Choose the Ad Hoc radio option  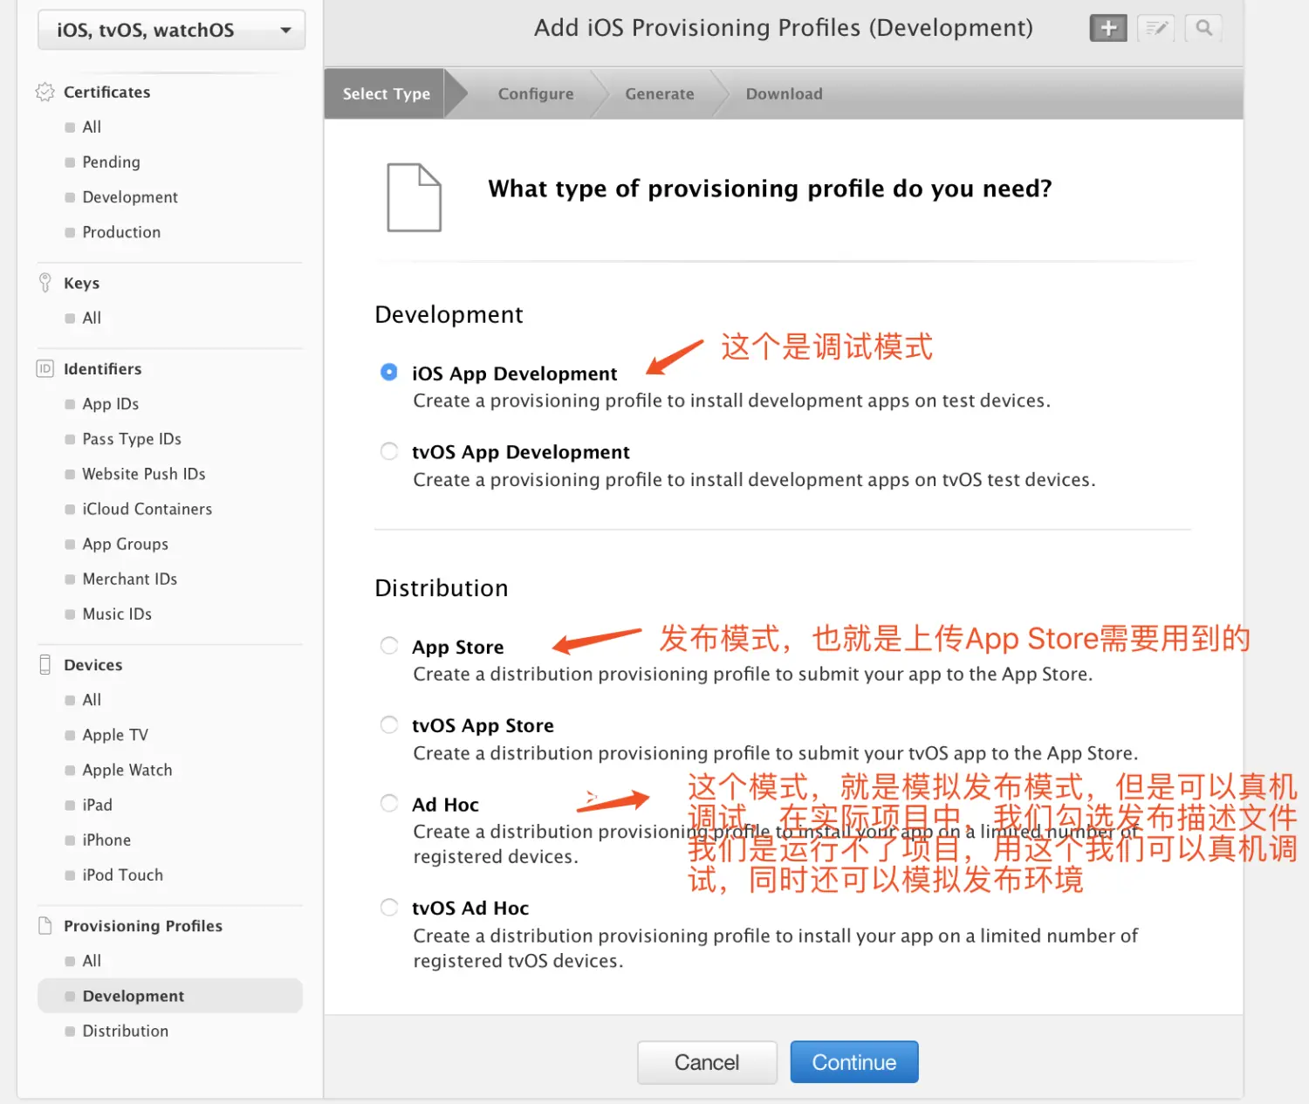pos(389,803)
